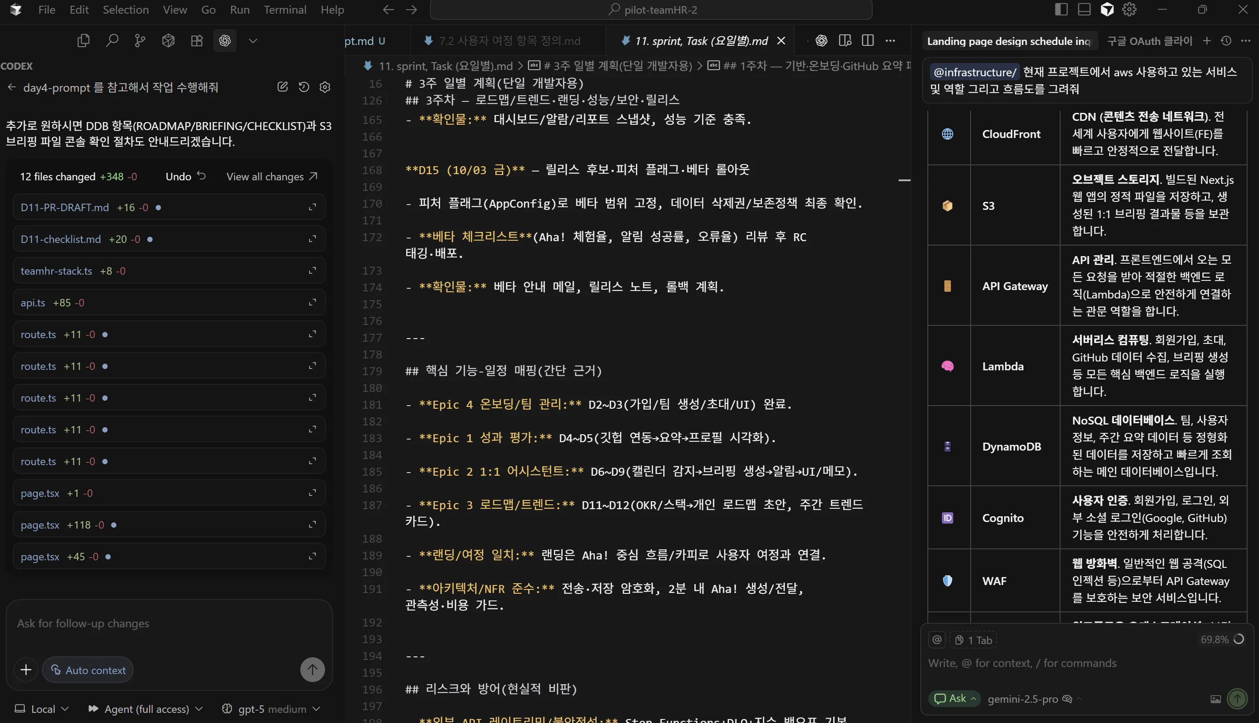Open chat history in right panel

[1226, 41]
